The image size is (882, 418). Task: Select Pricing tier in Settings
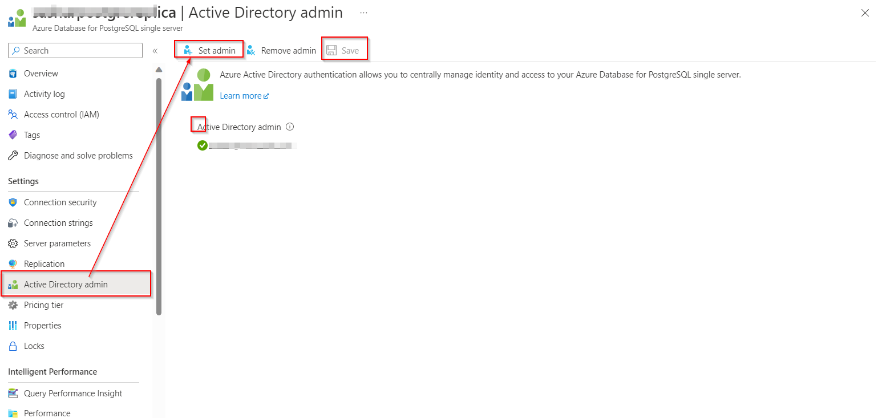(x=44, y=305)
